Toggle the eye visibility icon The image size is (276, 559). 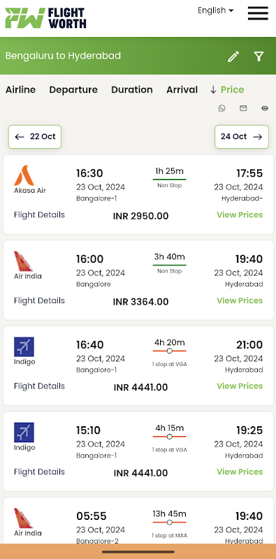click(265, 108)
